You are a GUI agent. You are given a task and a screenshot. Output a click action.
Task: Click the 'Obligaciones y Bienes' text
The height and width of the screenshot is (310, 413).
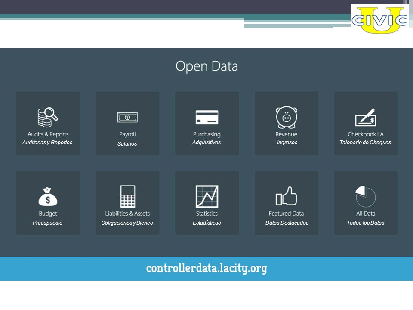click(x=127, y=223)
